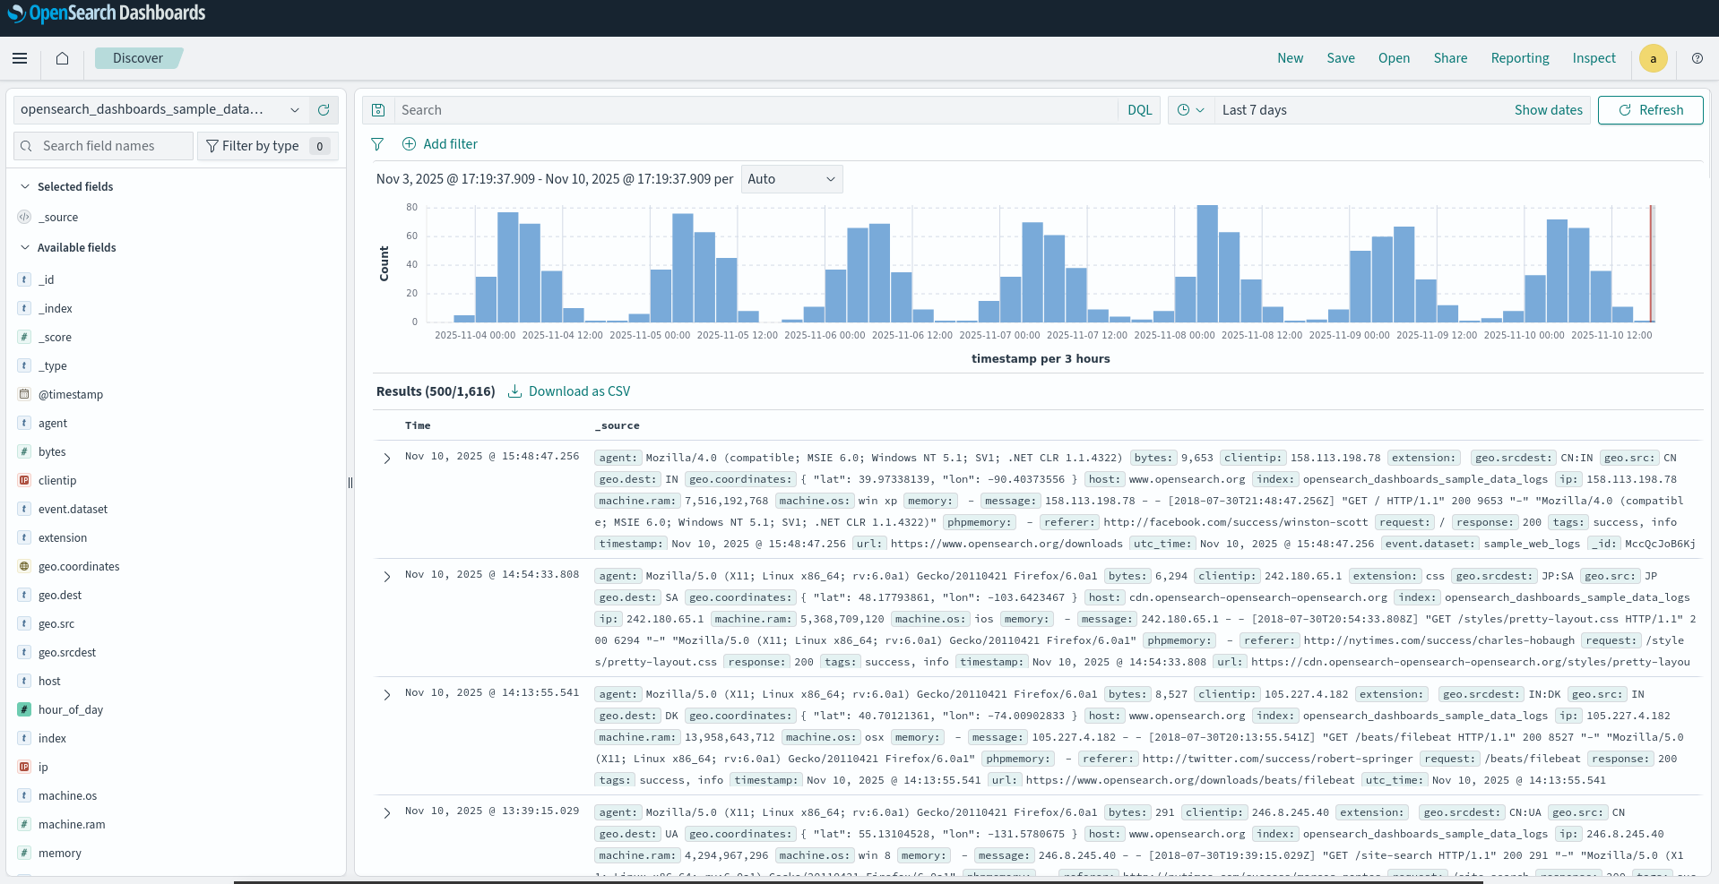1719x884 pixels.
Task: Open the Inspect menu item
Action: [1594, 58]
